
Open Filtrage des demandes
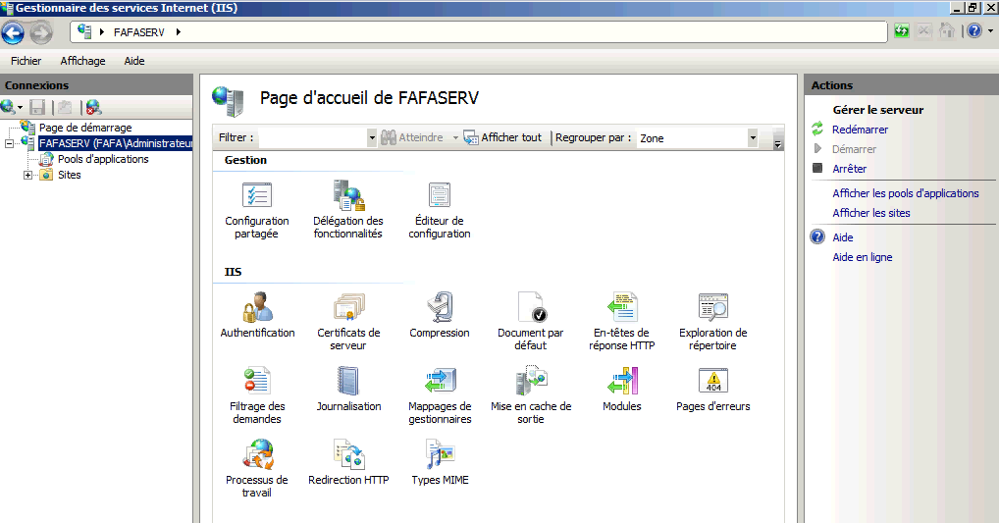(x=257, y=395)
